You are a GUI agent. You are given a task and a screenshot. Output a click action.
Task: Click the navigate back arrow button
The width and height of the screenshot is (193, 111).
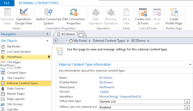(x=56, y=41)
